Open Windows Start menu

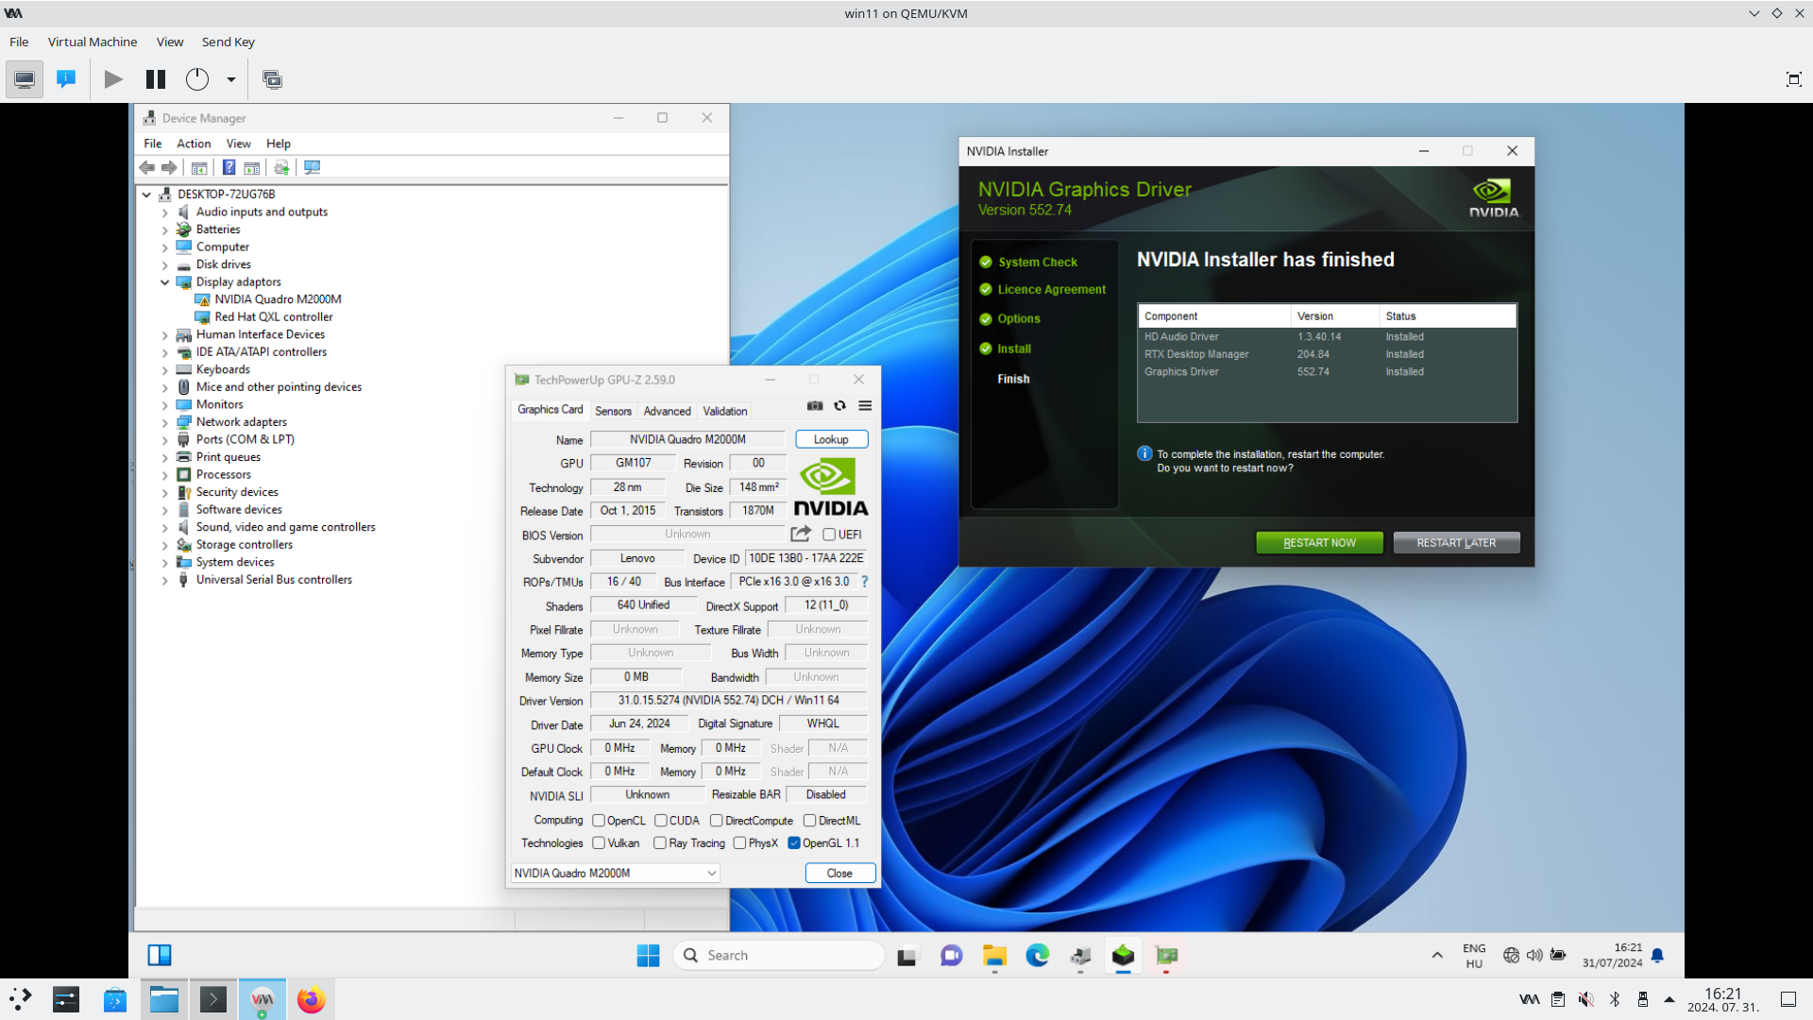(x=648, y=956)
